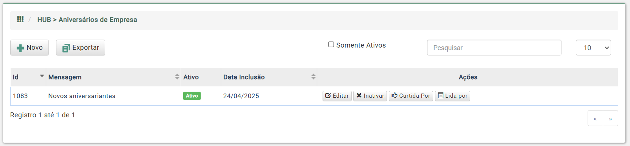The height and width of the screenshot is (146, 630).
Task: Sort the Mensagem column
Action: pos(177,77)
